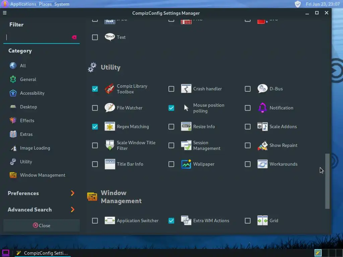Image resolution: width=343 pixels, height=257 pixels.
Task: Enable the Crash handler checkbox
Action: tap(171, 89)
